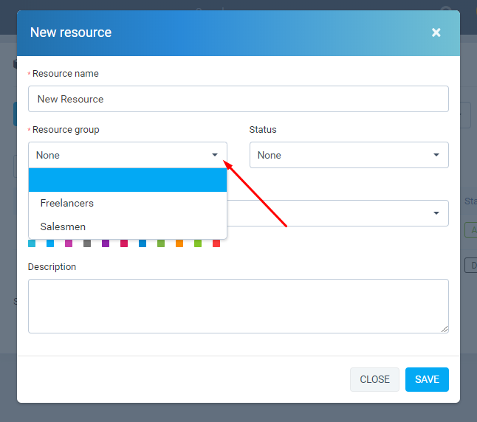Click the Description box resize handle
The width and height of the screenshot is (477, 422).
click(444, 328)
